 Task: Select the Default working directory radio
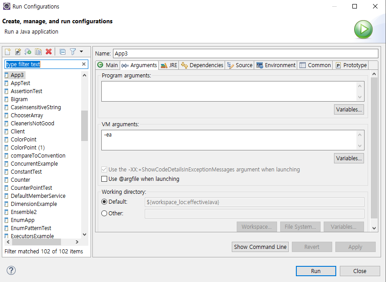[104, 202]
